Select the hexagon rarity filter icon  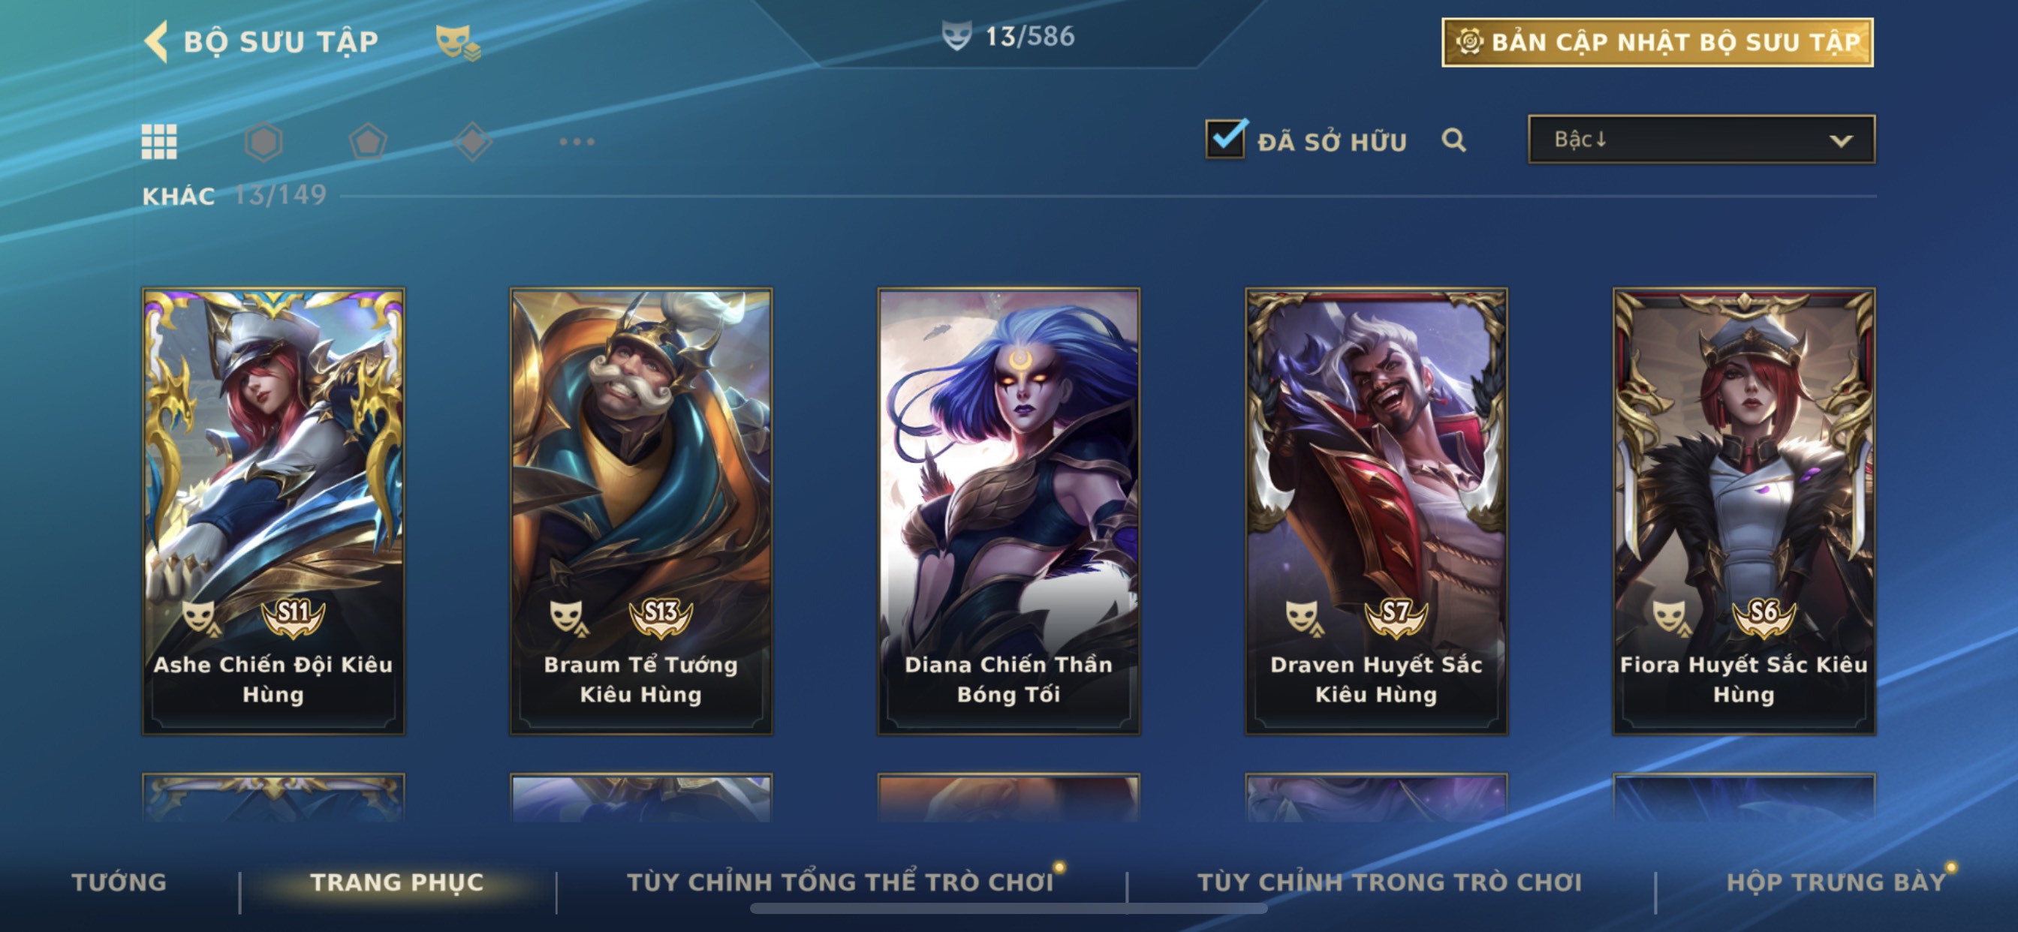click(264, 142)
